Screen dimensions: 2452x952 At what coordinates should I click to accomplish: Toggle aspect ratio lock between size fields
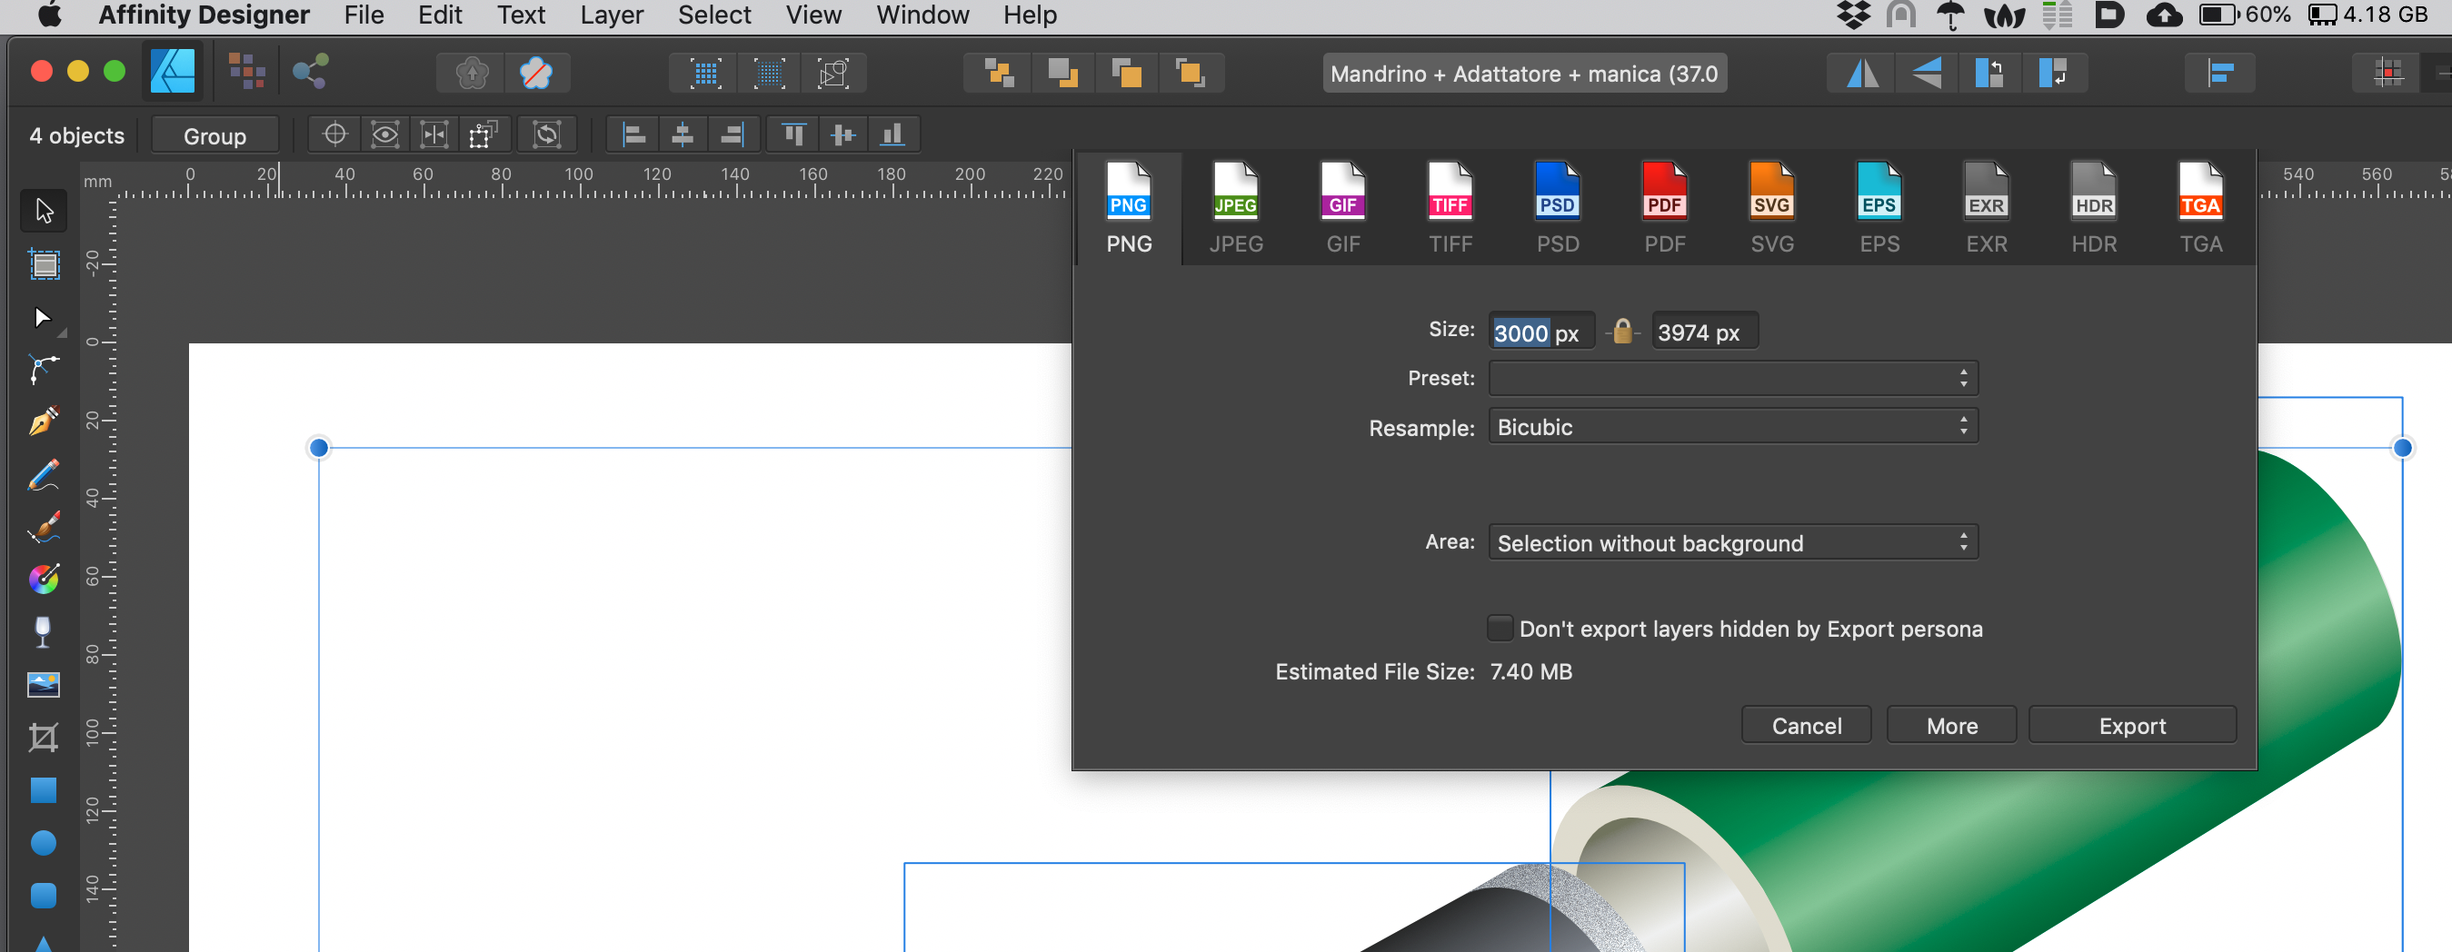1623,332
